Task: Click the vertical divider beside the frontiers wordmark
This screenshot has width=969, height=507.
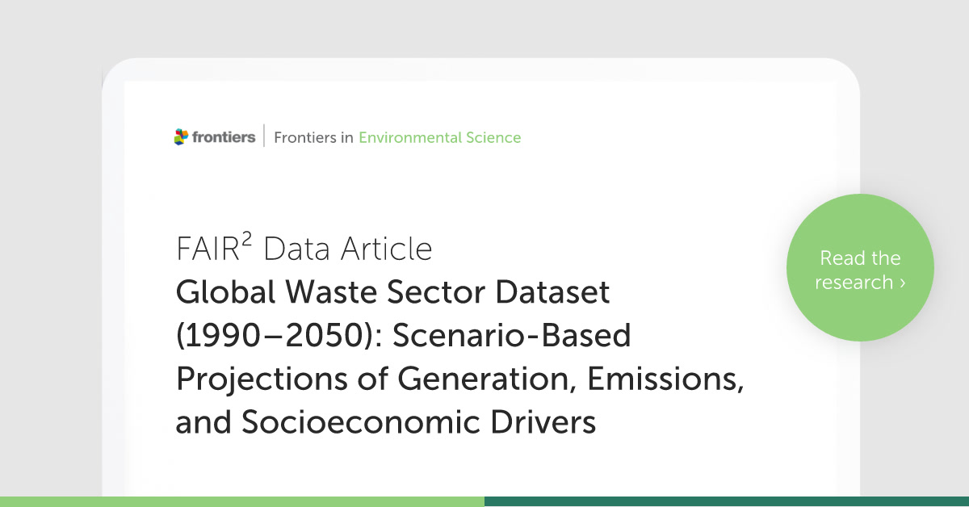Action: [265, 137]
